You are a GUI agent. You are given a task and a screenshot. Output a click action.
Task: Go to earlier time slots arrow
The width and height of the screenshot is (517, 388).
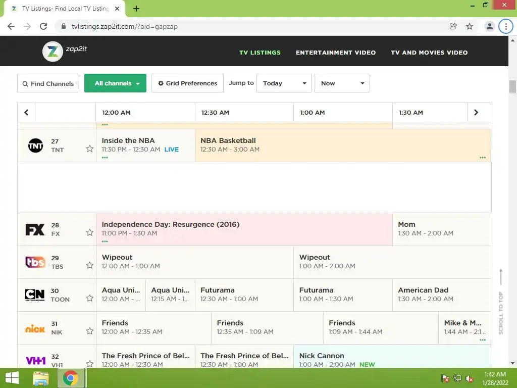point(26,113)
